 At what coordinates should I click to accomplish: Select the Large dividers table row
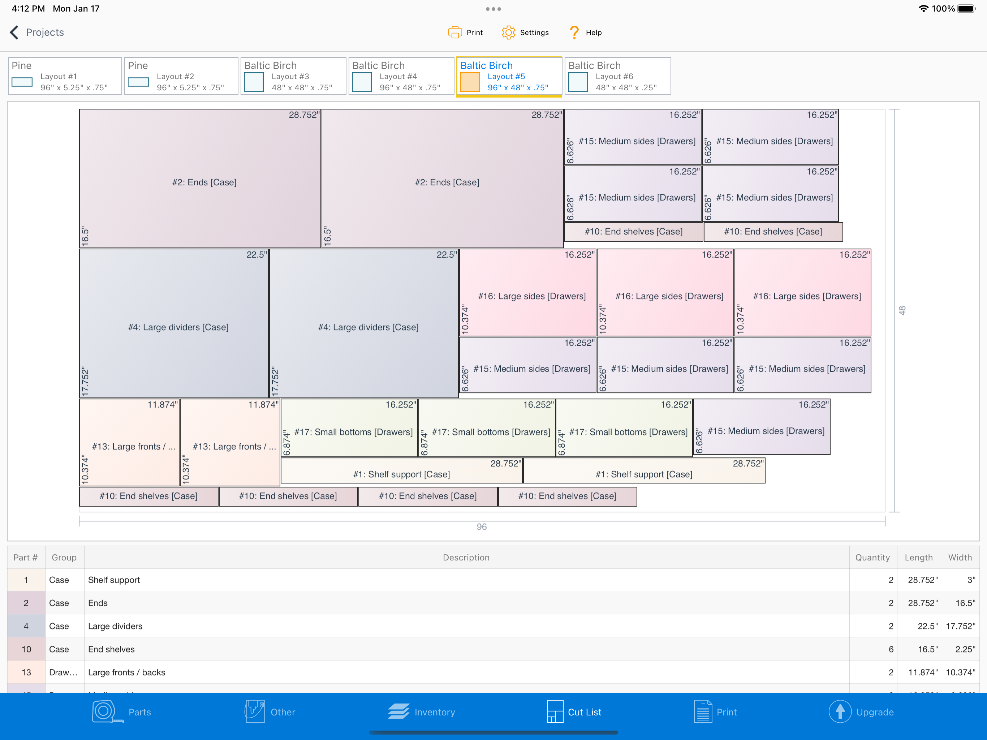coord(493,626)
